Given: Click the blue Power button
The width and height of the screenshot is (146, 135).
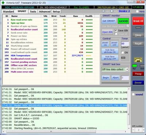Looking at the screenshot, I should click(x=138, y=83).
